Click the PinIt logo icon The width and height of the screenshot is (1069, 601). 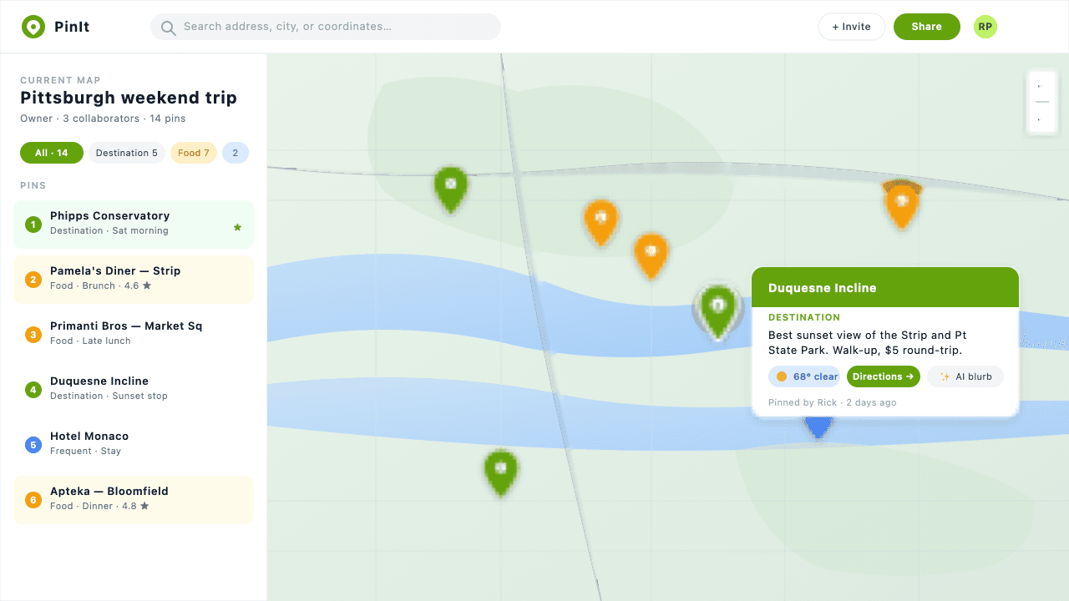tap(33, 27)
